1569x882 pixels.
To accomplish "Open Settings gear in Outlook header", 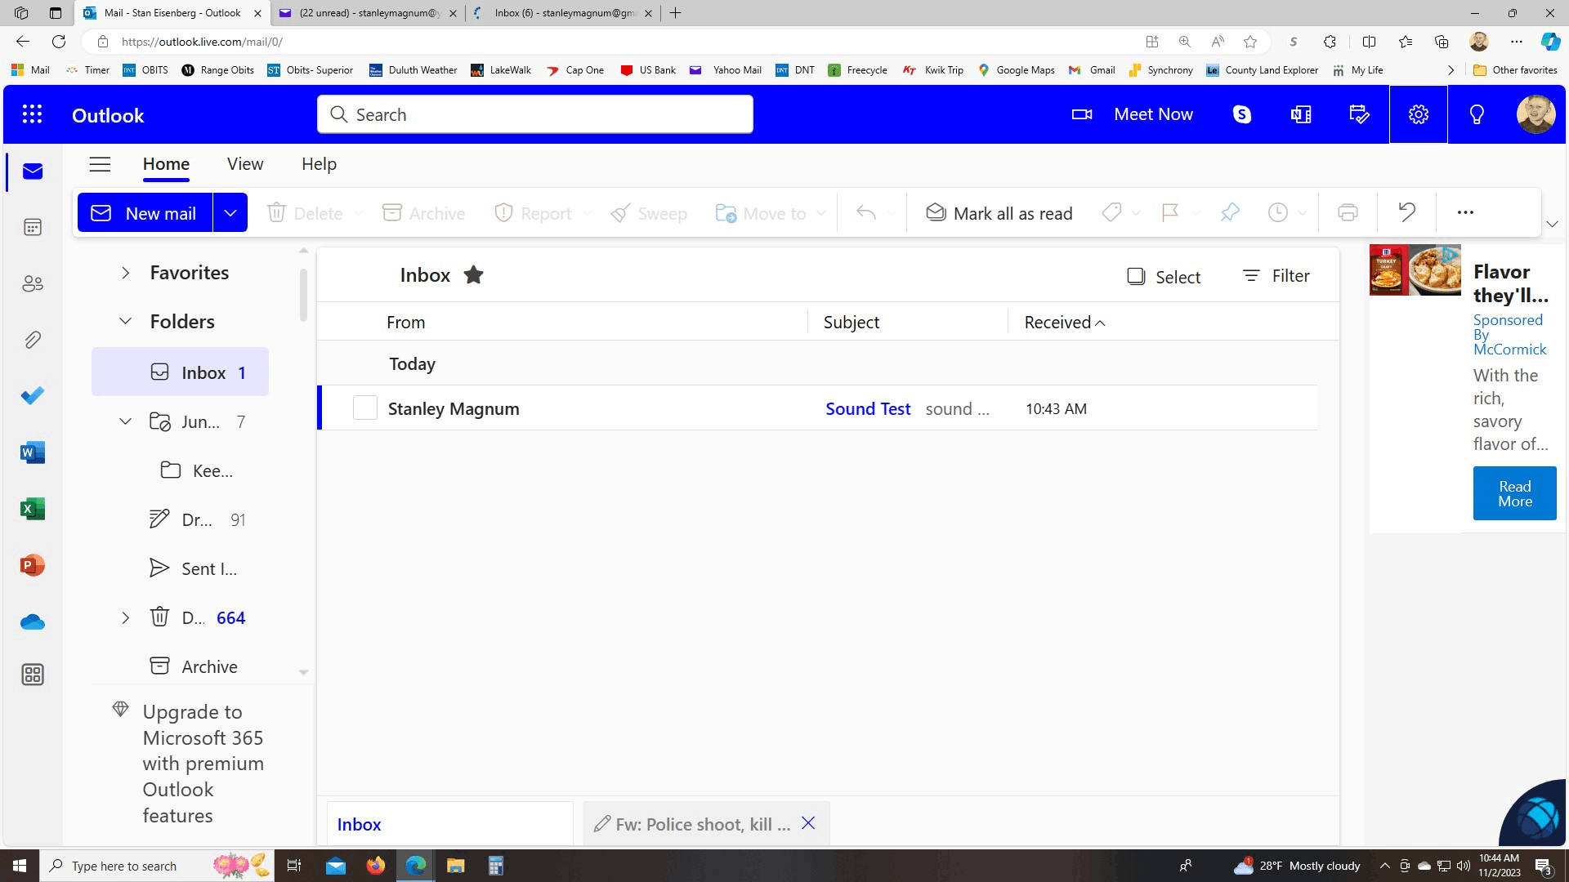I will point(1419,114).
